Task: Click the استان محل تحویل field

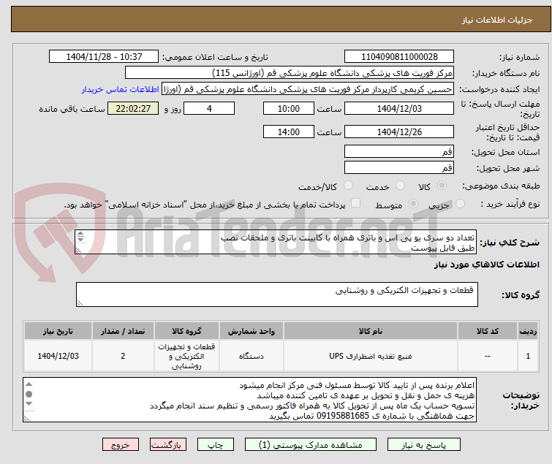Action: pyautogui.click(x=399, y=151)
